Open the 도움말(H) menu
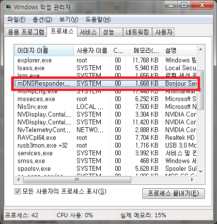This screenshot has height=224, width=217. pyautogui.click(x=98, y=20)
